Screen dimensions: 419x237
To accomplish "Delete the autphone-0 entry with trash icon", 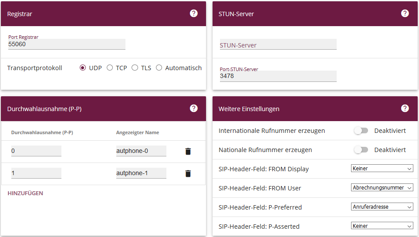I will point(188,151).
